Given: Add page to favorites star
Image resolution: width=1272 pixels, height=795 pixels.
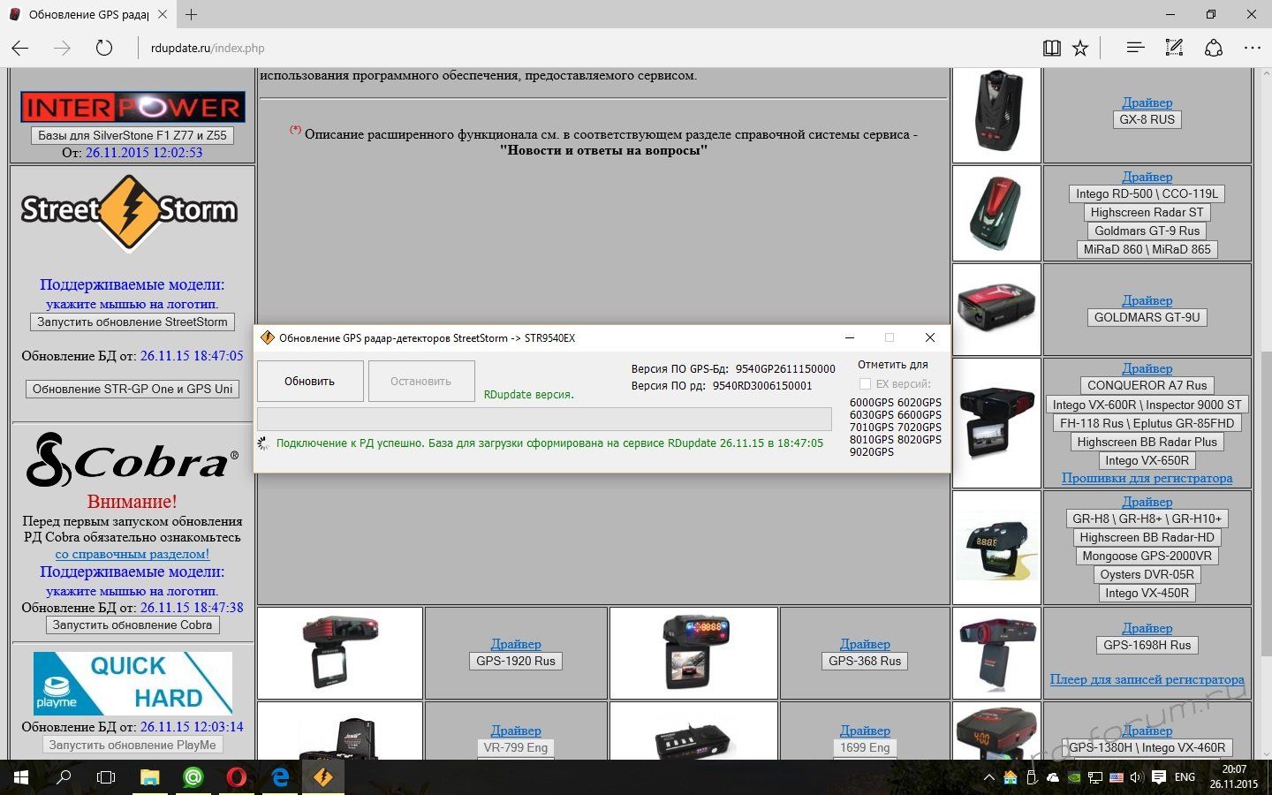Looking at the screenshot, I should point(1080,49).
